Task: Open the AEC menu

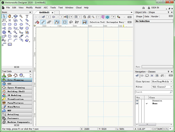Action: click(x=45, y=7)
